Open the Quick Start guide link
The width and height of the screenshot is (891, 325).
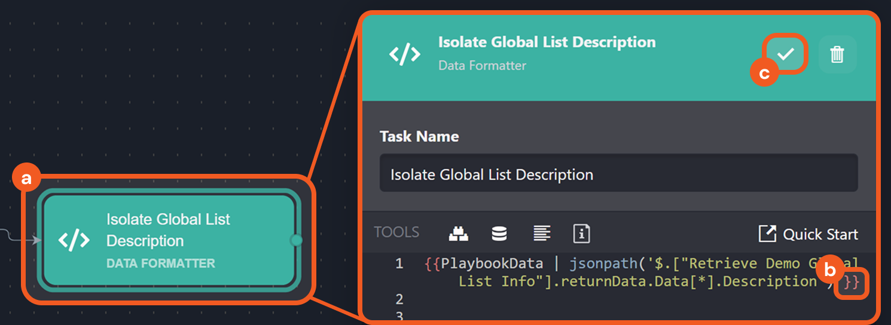coord(820,234)
